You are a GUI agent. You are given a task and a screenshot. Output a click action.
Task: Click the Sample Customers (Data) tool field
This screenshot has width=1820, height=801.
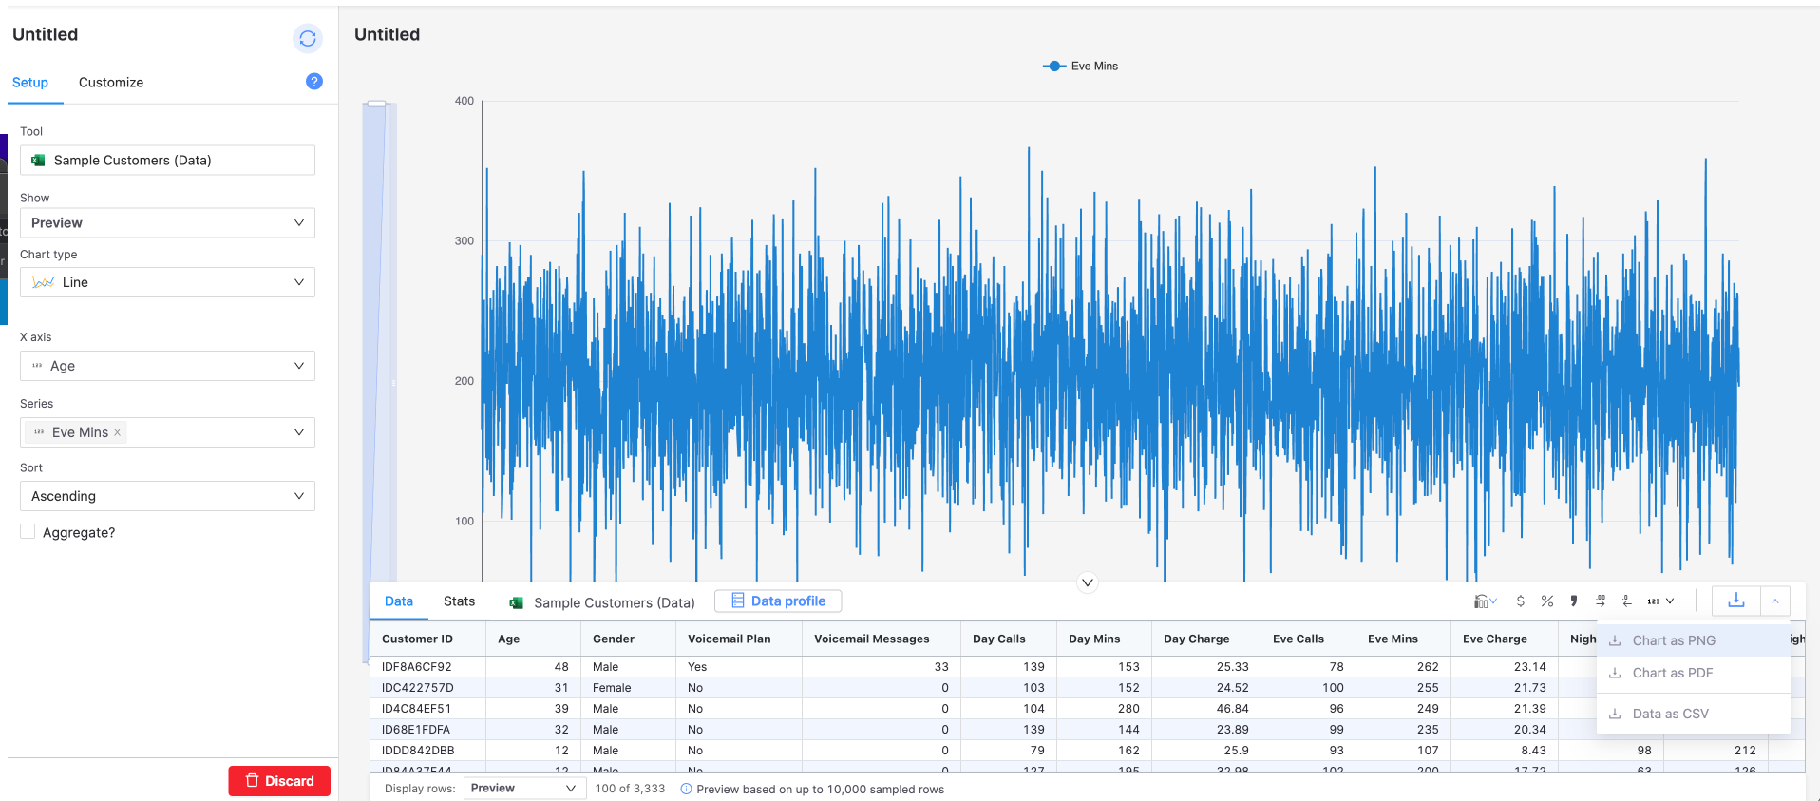(x=167, y=160)
